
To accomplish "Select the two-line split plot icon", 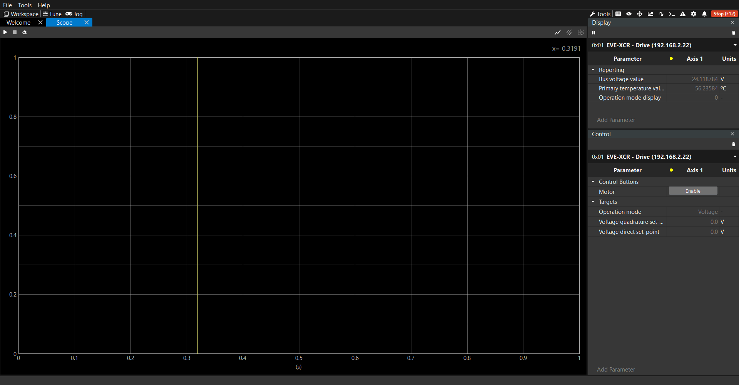I will click(x=569, y=32).
